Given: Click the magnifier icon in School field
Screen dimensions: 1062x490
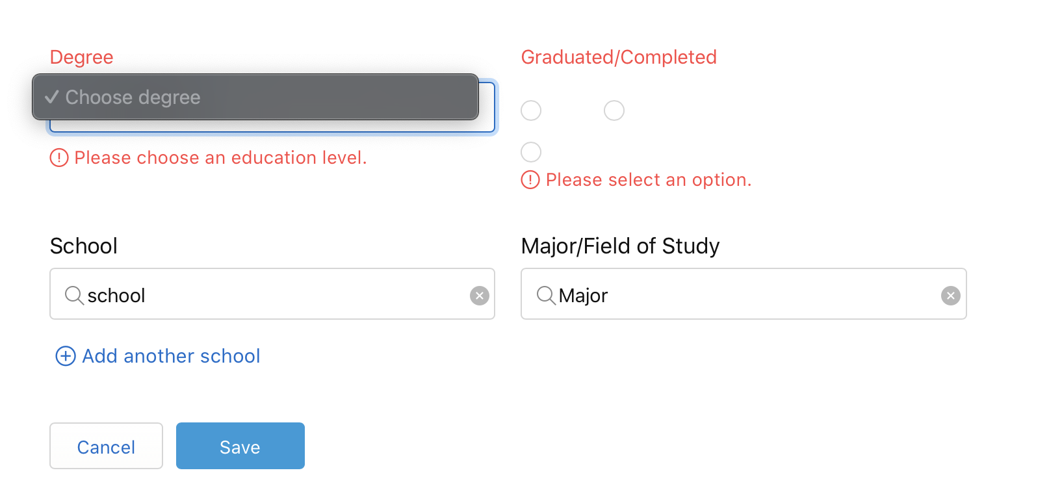Looking at the screenshot, I should 74,296.
